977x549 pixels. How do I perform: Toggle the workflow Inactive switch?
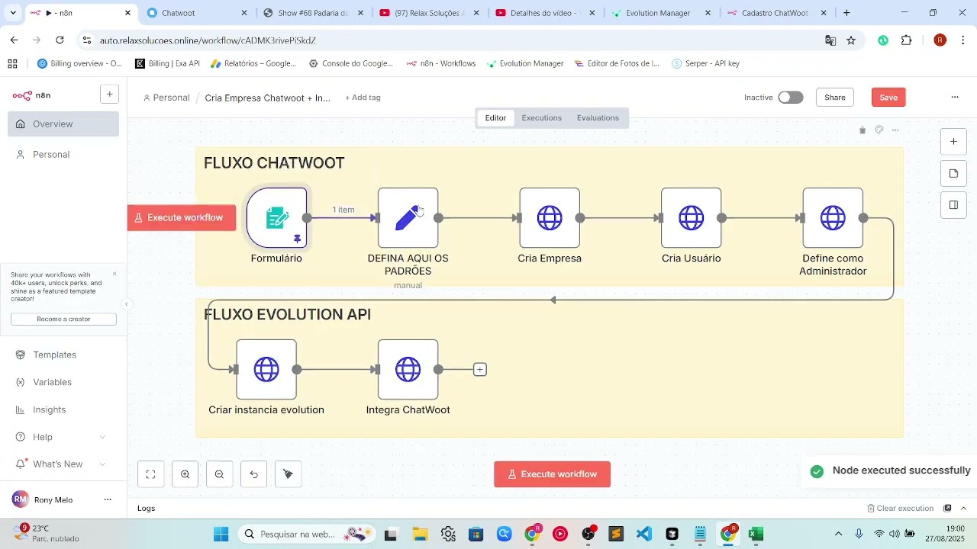790,98
